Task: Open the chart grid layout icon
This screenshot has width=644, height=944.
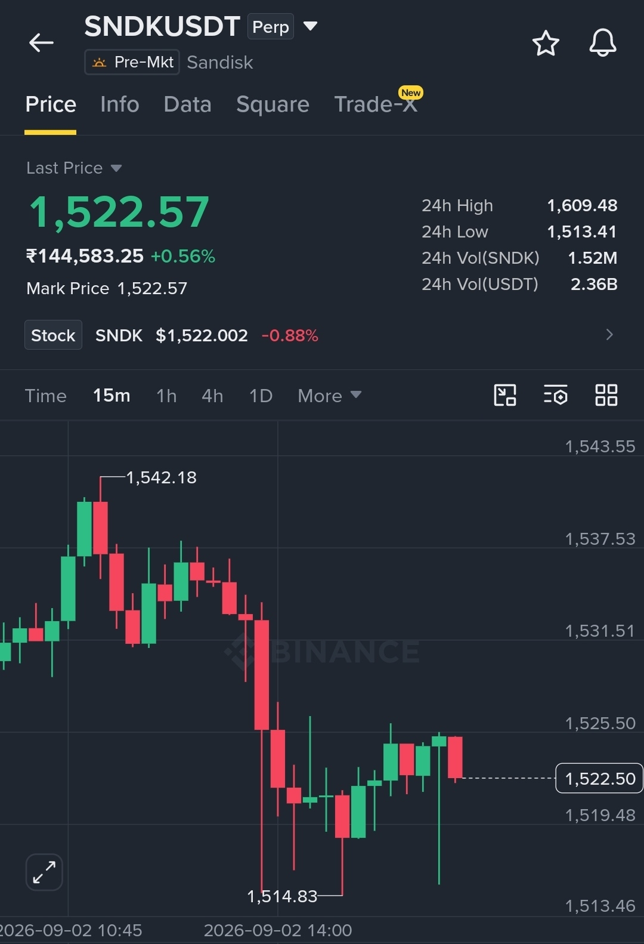Action: 606,395
